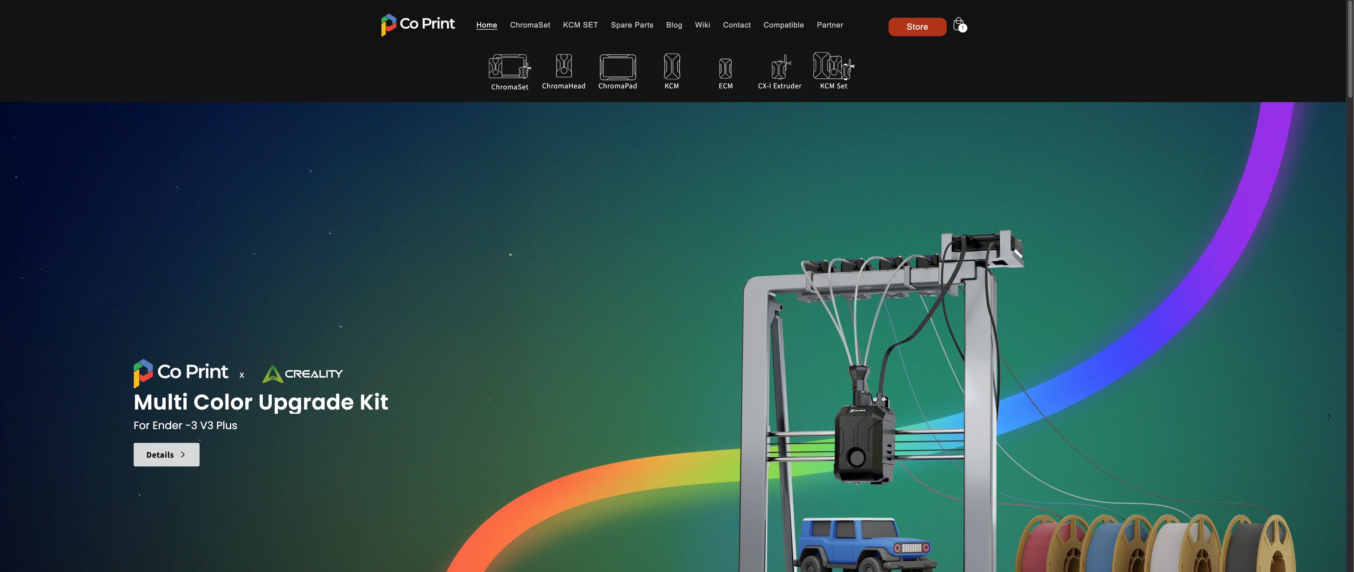
Task: Navigate to the Wiki page
Action: tap(702, 25)
